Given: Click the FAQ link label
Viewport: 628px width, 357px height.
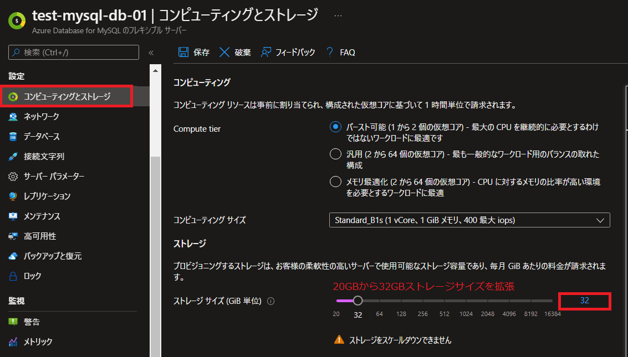Looking at the screenshot, I should (x=347, y=53).
